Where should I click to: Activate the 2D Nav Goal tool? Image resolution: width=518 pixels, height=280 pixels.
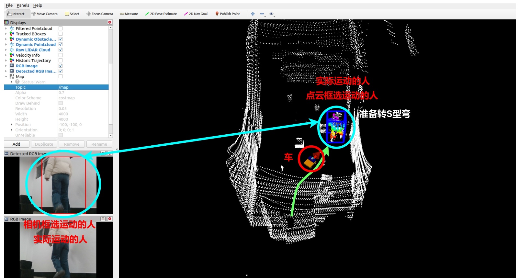pyautogui.click(x=196, y=14)
